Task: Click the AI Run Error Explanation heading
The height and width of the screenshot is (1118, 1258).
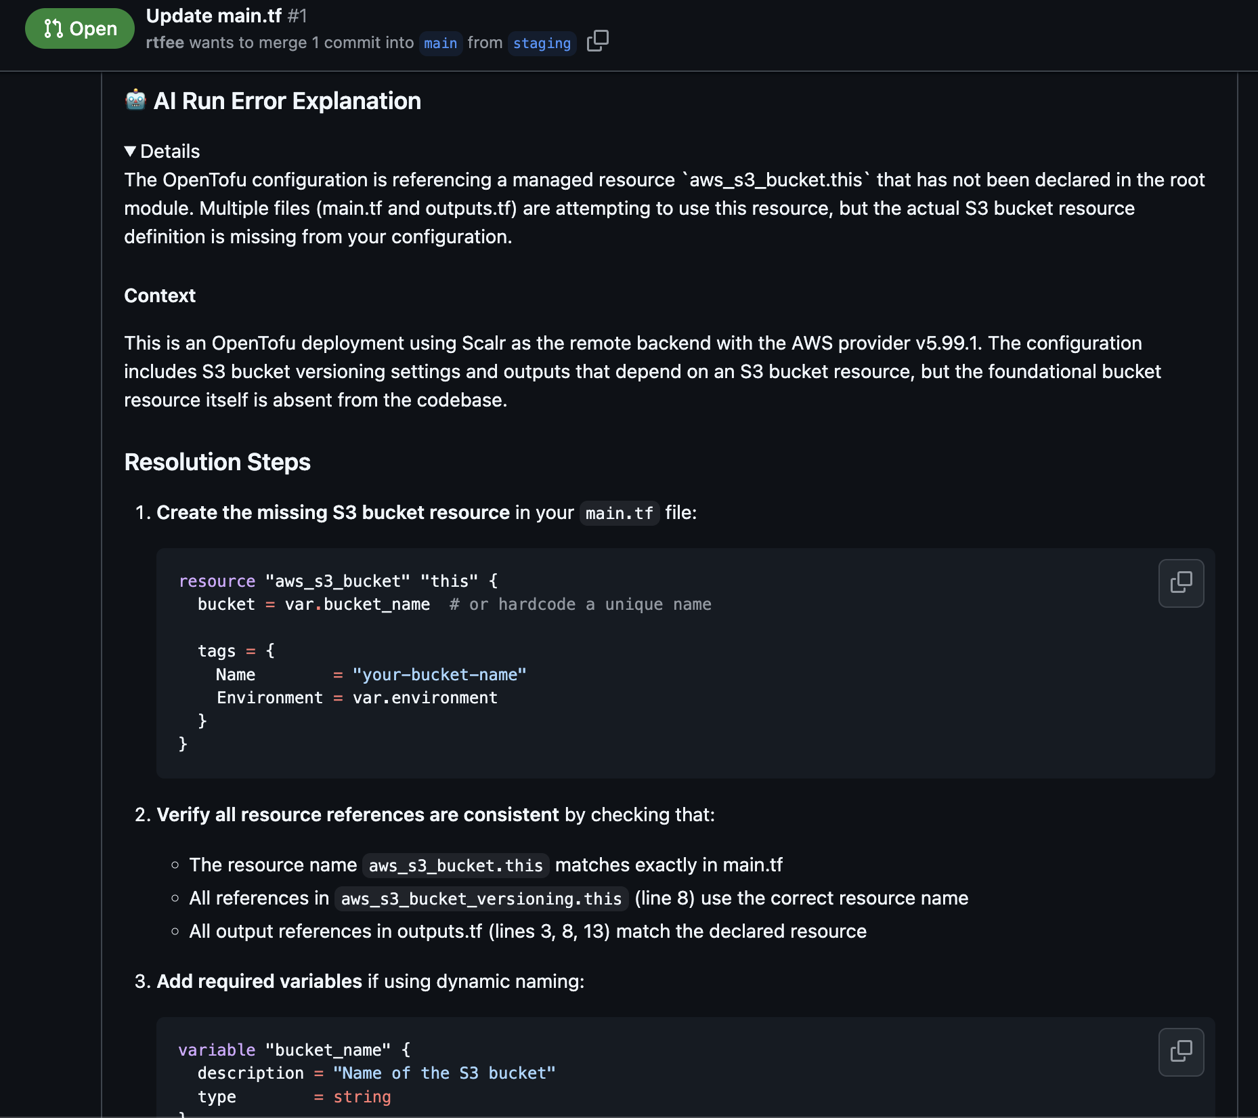Action: pos(287,101)
